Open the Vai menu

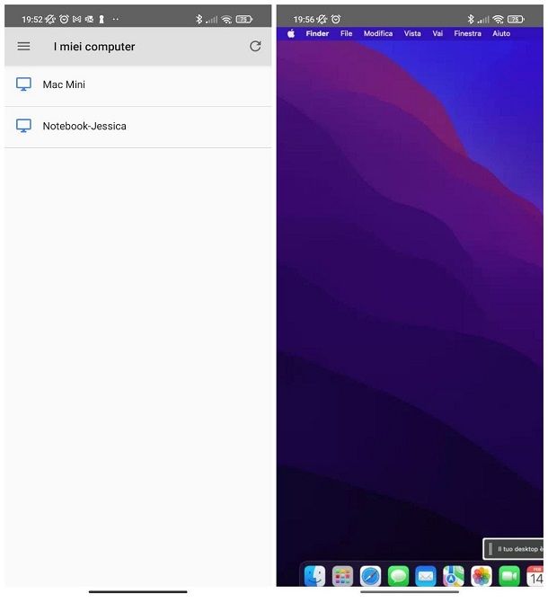pyautogui.click(x=438, y=34)
